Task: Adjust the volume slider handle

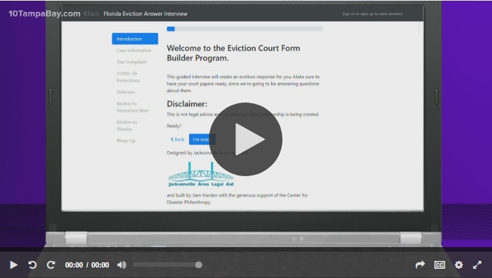Action: (198, 265)
